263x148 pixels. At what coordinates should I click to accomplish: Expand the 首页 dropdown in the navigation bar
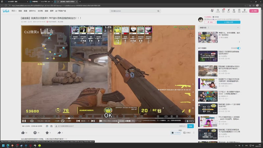click(x=14, y=11)
